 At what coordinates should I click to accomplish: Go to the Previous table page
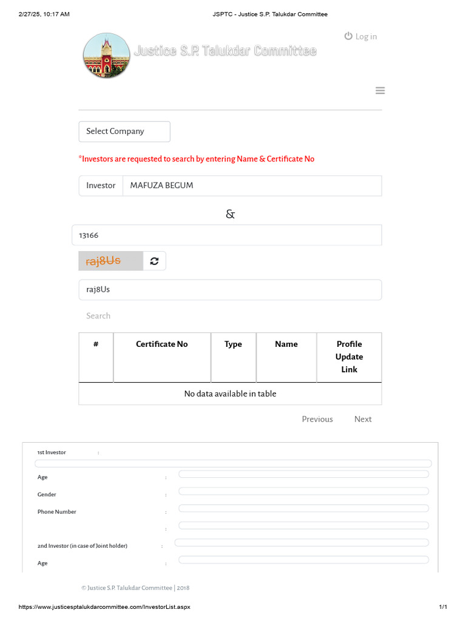[317, 419]
